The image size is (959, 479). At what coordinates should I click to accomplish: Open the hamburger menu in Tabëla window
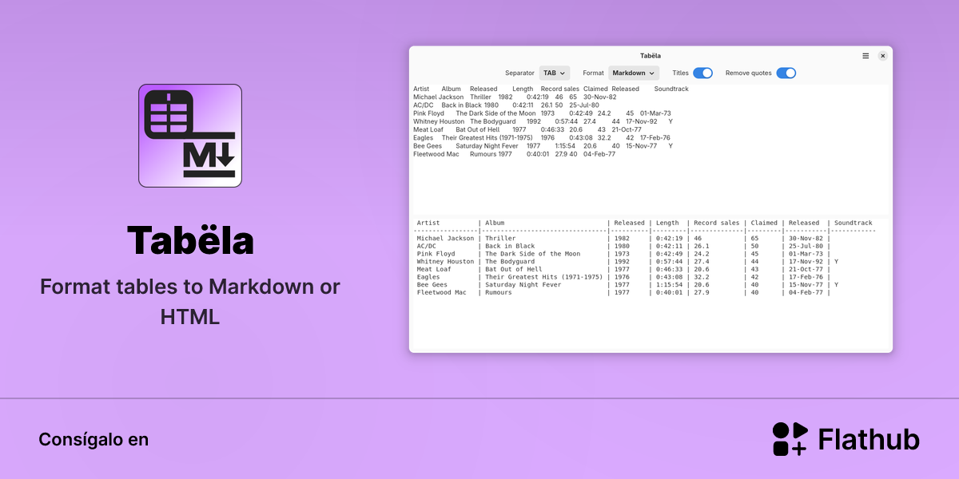pos(865,56)
